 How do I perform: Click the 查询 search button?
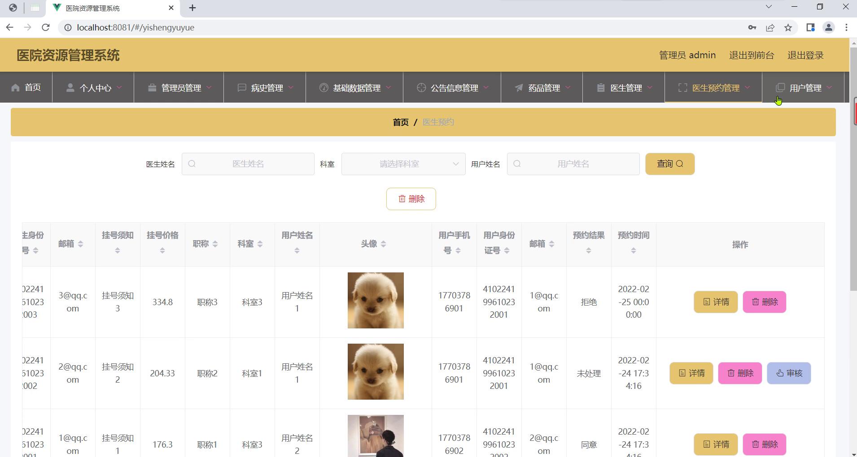coord(669,164)
